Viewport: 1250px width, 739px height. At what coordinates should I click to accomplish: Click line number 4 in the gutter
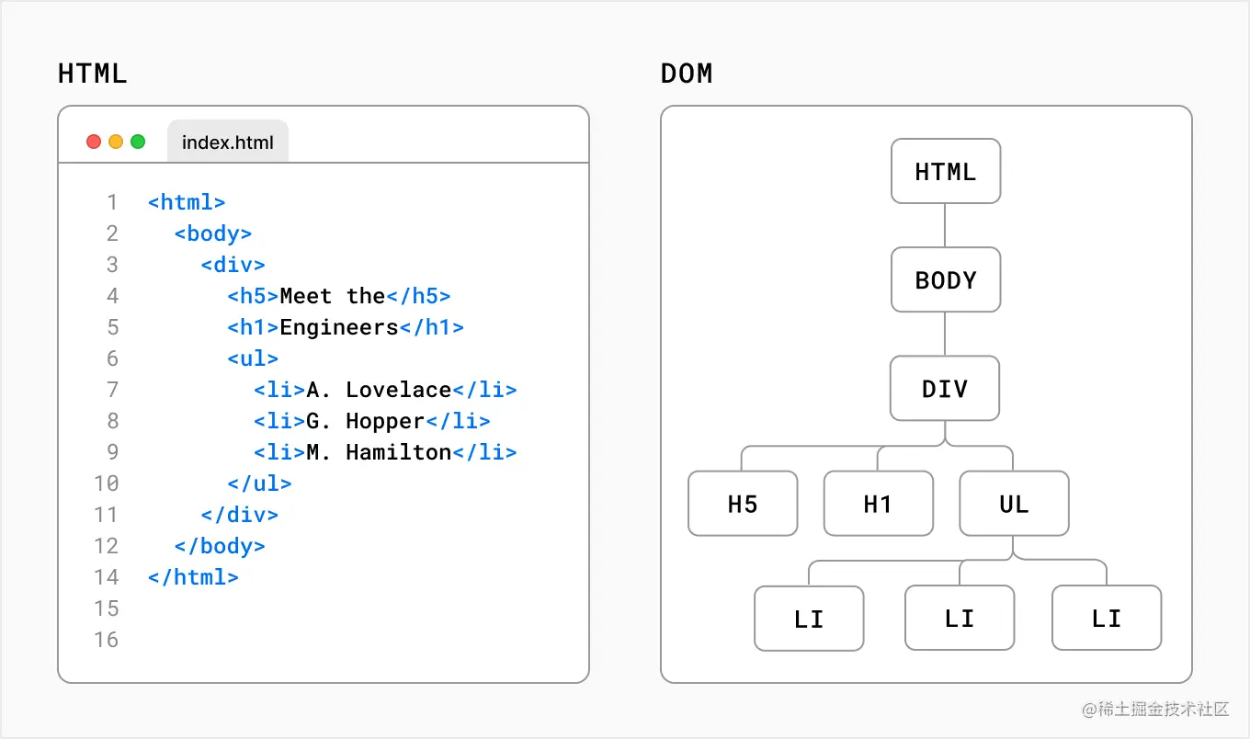tap(112, 296)
